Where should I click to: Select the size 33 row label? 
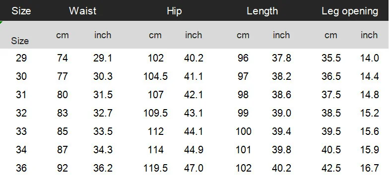(x=21, y=131)
